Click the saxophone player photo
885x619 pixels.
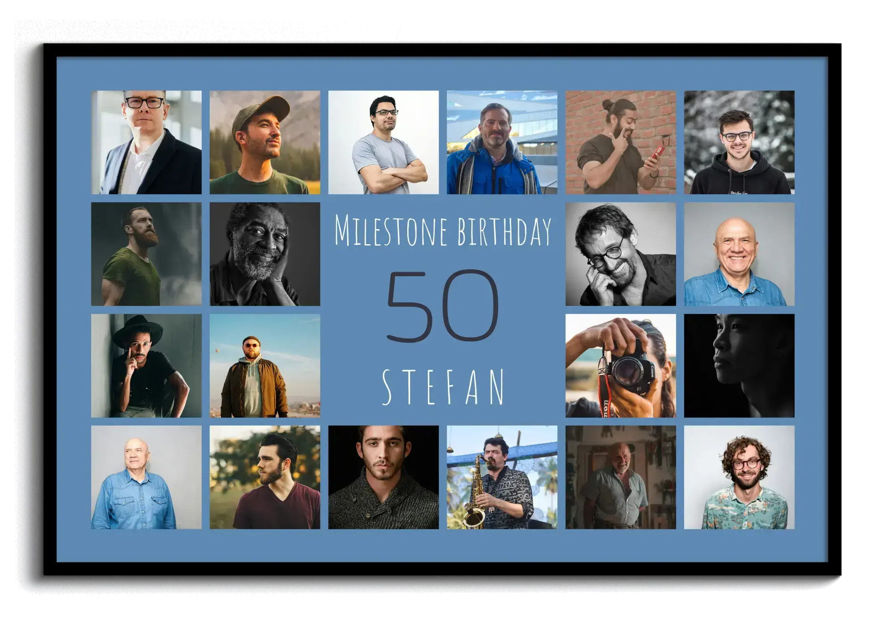(x=502, y=477)
